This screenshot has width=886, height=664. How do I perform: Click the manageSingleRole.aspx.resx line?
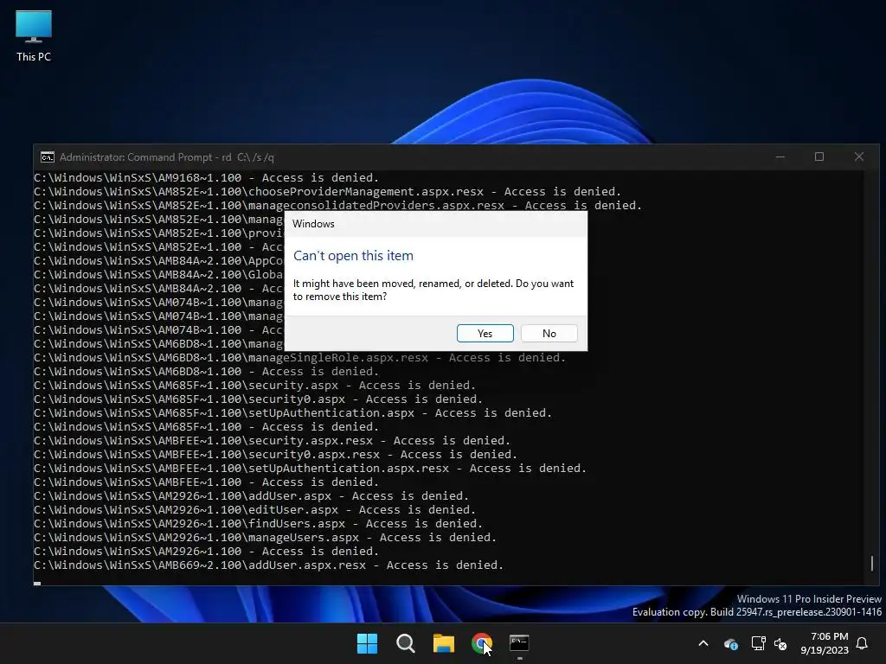(299, 357)
